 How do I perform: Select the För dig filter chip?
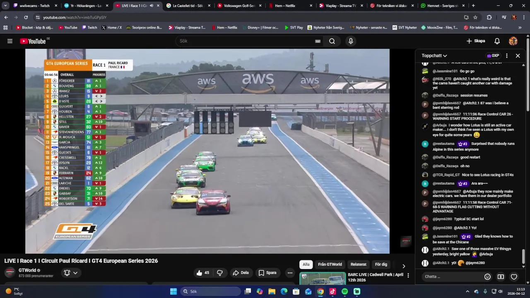381,264
